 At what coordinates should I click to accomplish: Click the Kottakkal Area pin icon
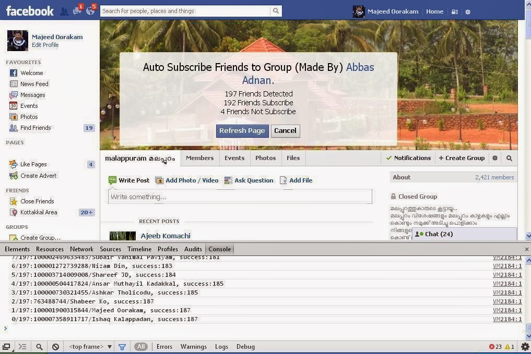tap(14, 212)
